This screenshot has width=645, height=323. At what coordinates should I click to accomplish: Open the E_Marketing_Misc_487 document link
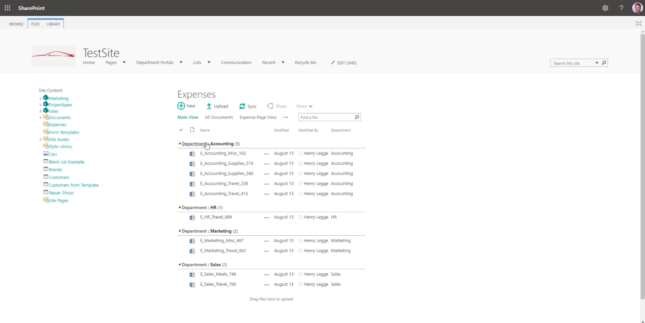point(222,241)
